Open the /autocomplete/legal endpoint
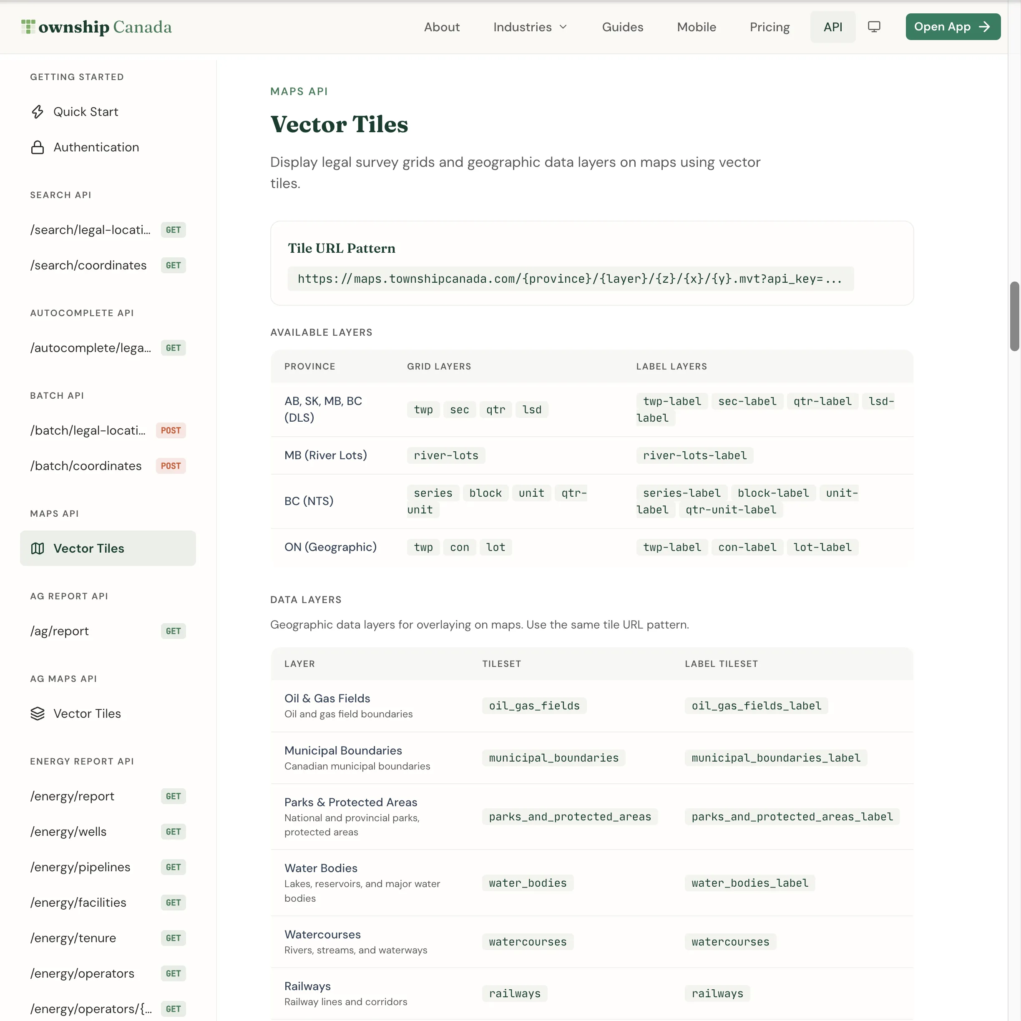Viewport: 1021px width, 1021px height. pos(108,348)
